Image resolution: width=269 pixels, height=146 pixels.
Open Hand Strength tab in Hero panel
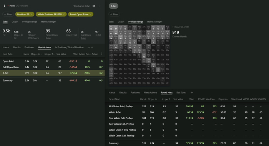(48, 21)
